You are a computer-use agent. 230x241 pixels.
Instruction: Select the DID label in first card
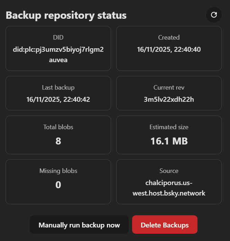coord(58,38)
